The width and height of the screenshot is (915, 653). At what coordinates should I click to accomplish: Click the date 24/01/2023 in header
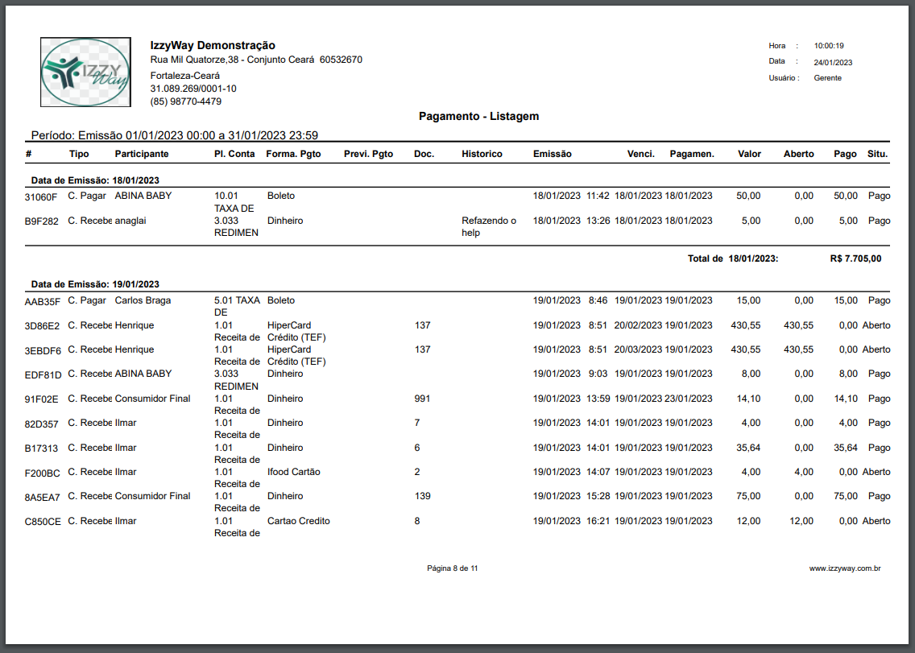pyautogui.click(x=833, y=63)
